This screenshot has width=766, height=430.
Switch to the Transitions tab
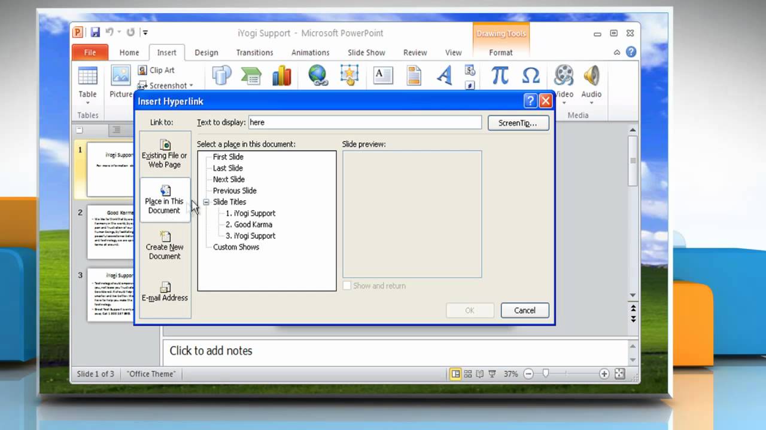254,53
